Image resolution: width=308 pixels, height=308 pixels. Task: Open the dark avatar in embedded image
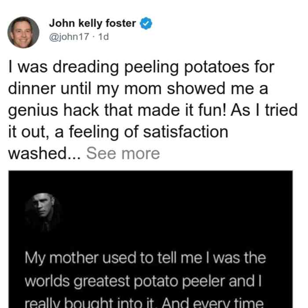[x=43, y=213]
